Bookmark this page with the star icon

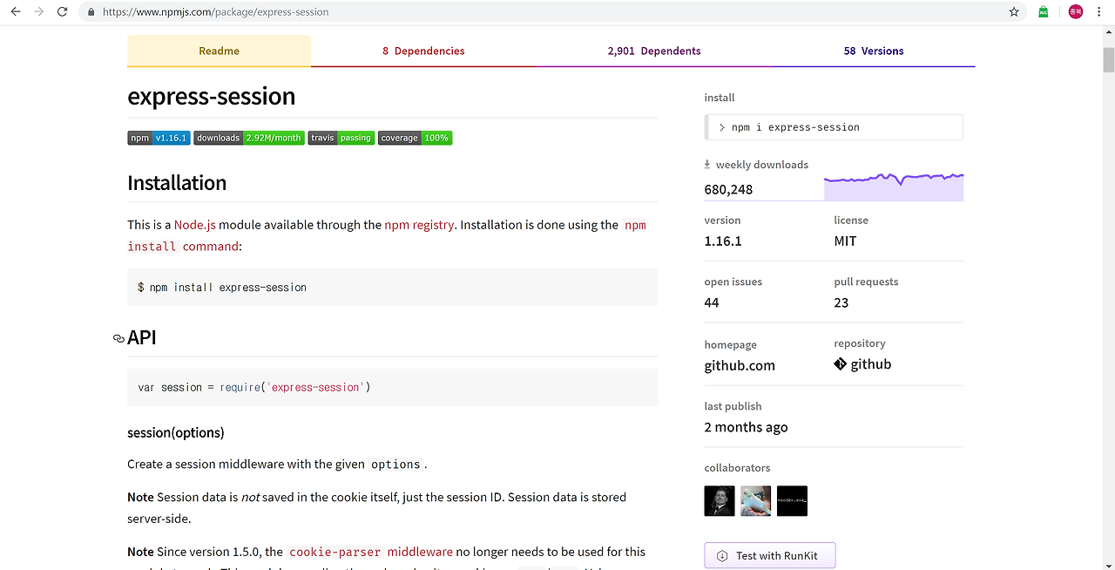coord(1014,12)
